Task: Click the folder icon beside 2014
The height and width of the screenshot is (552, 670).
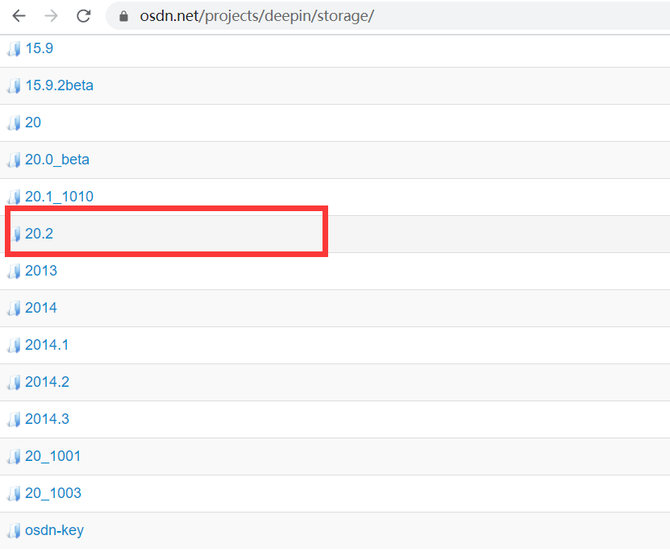Action: tap(14, 309)
